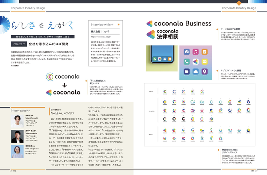Click the 'C or CO' row label in the logo chart
The height and width of the screenshot is (175, 267).
(x=152, y=111)
